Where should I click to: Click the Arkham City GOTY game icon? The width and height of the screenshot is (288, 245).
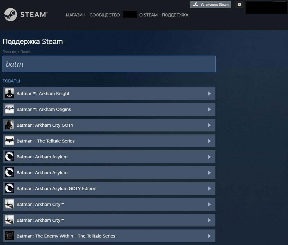(10, 125)
